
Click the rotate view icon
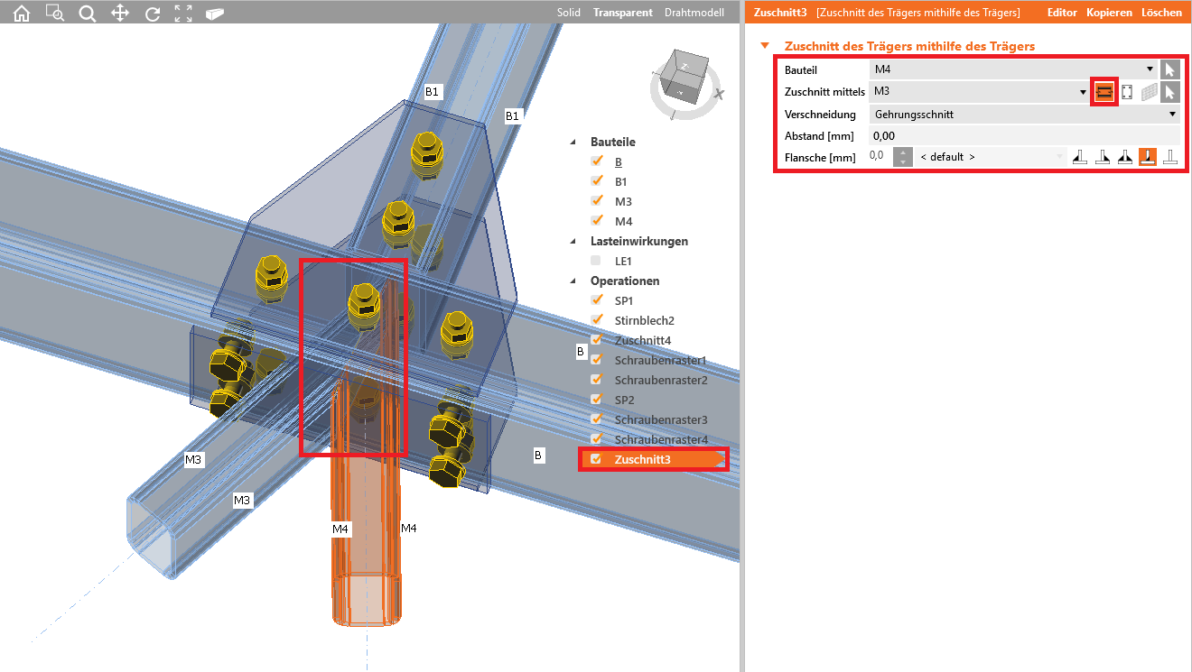pyautogui.click(x=152, y=14)
